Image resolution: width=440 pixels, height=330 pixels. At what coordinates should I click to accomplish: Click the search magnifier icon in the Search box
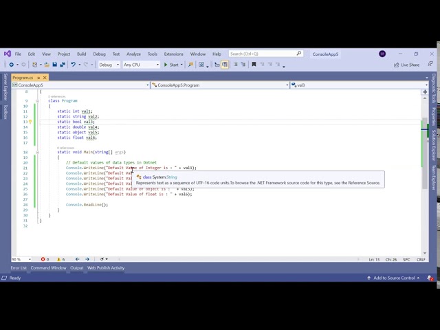click(x=298, y=54)
